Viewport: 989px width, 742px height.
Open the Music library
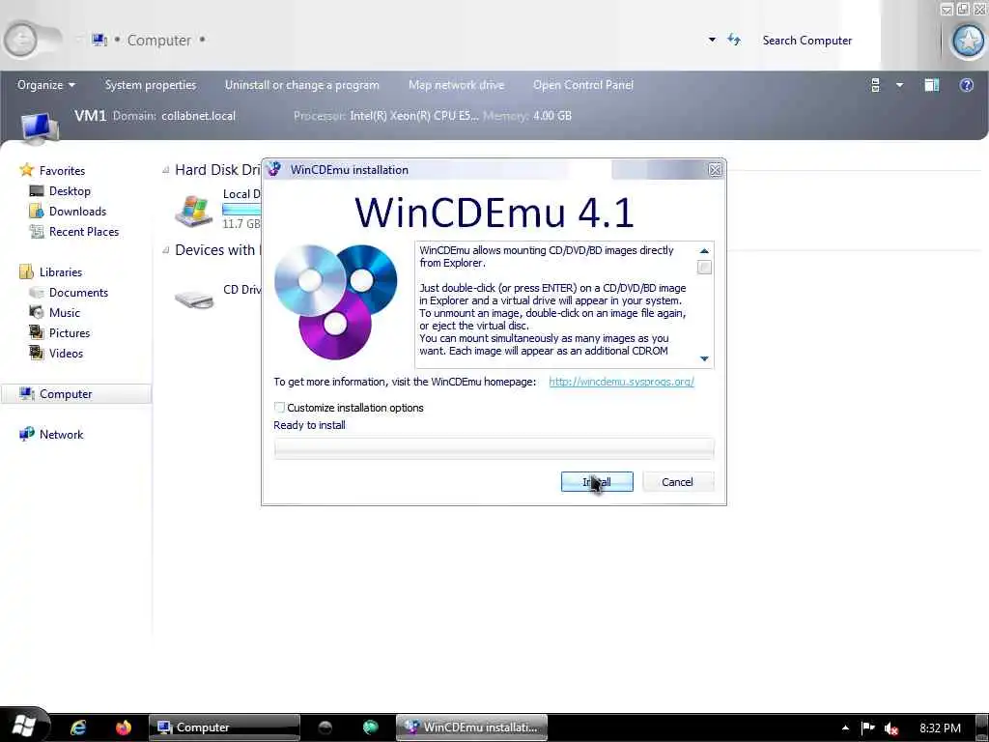click(65, 312)
